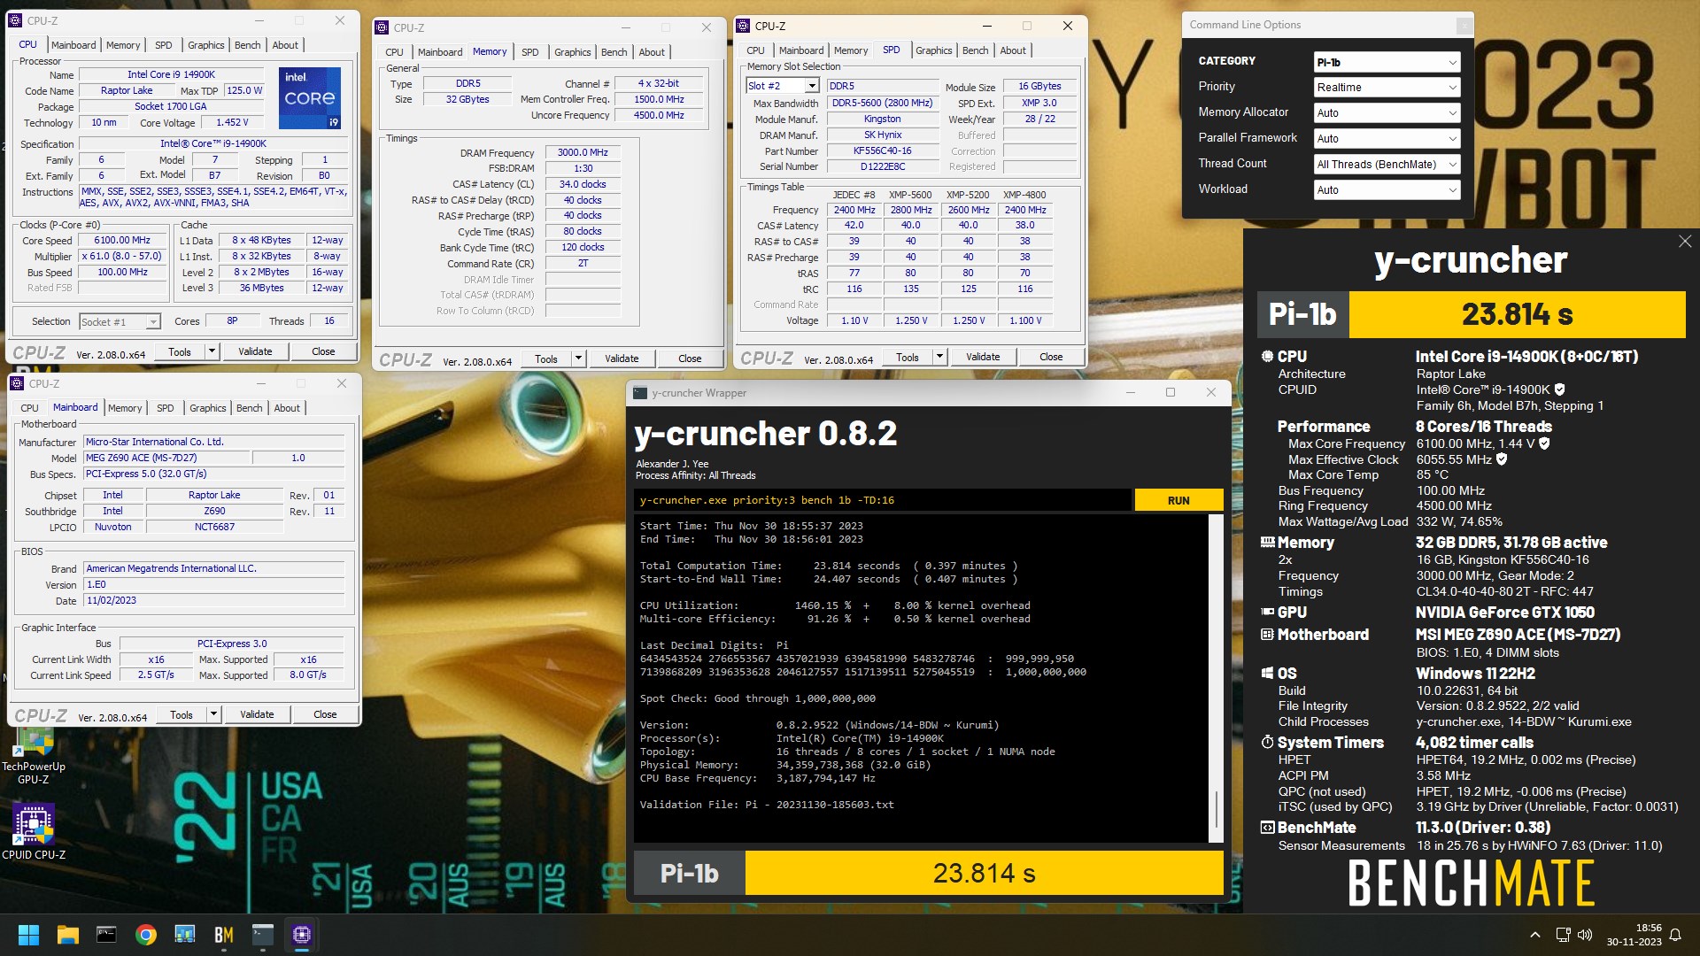The image size is (1700, 956).
Task: Click the taskbar clock showing 18:56
Action: pos(1634,935)
